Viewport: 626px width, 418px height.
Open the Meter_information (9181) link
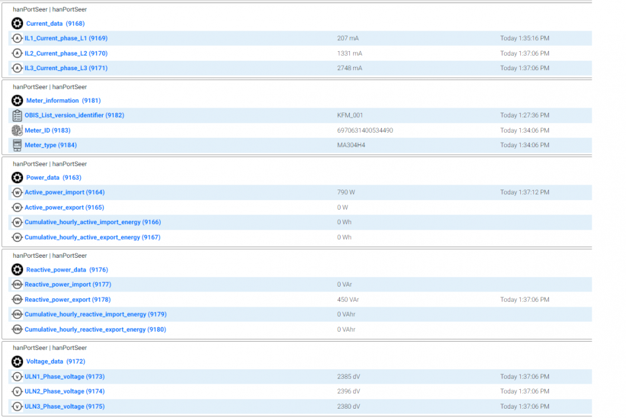63,101
